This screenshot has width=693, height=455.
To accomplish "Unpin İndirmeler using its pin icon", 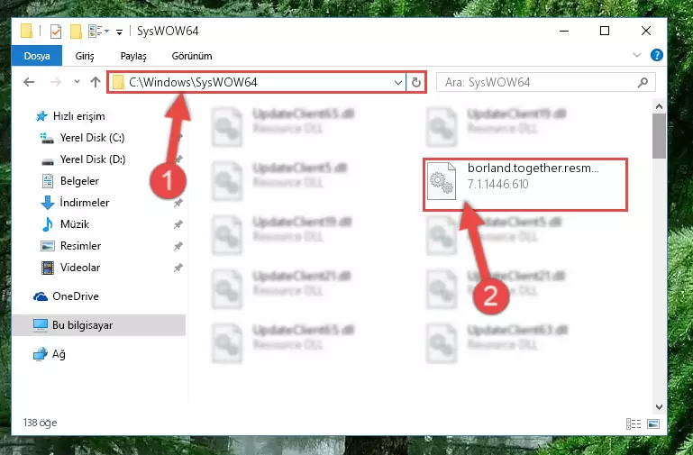I will pos(178,203).
